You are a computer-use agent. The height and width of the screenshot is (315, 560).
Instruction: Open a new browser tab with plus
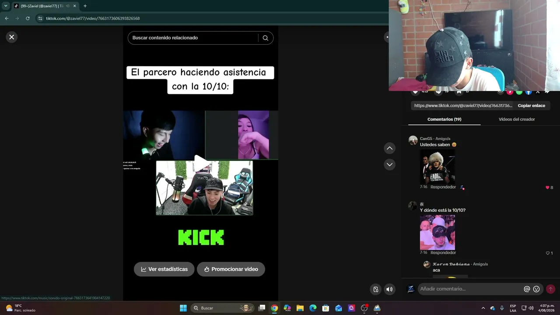(85, 6)
